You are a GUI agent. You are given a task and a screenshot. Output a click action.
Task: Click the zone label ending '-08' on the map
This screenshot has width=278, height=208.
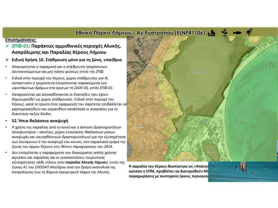(141, 126)
